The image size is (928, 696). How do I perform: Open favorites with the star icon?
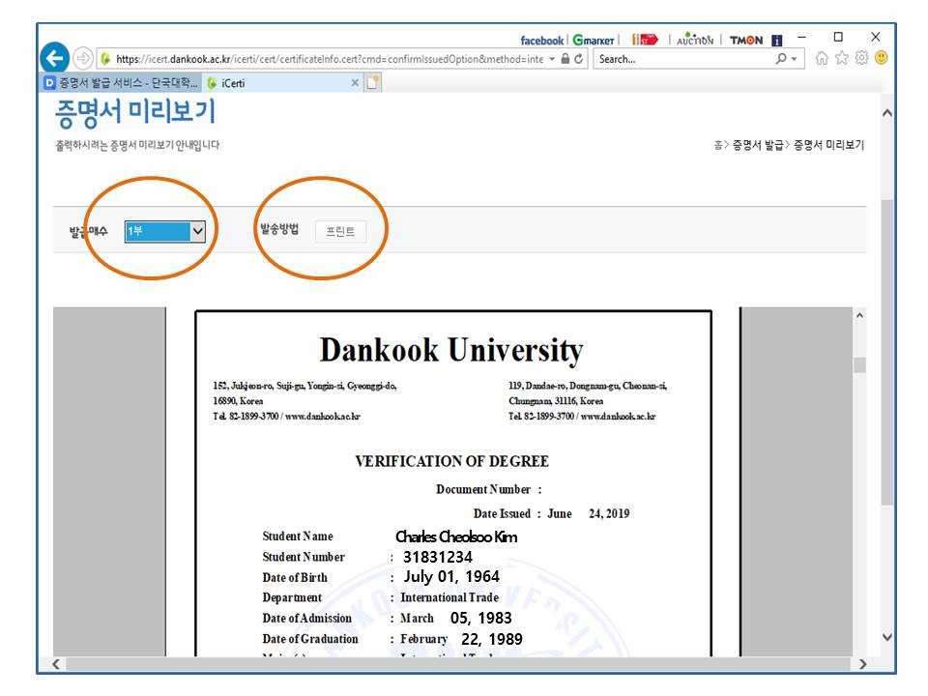click(842, 58)
